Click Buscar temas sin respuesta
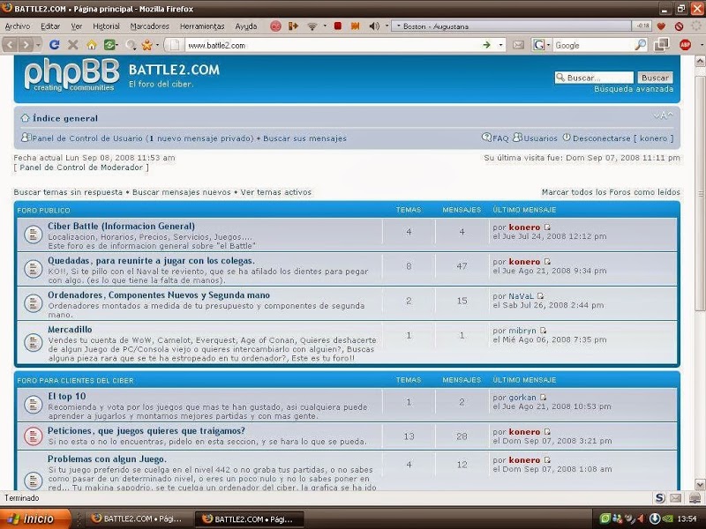 pos(68,192)
